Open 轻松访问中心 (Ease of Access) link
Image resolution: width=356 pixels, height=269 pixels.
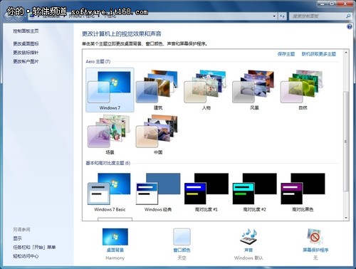coord(26,256)
